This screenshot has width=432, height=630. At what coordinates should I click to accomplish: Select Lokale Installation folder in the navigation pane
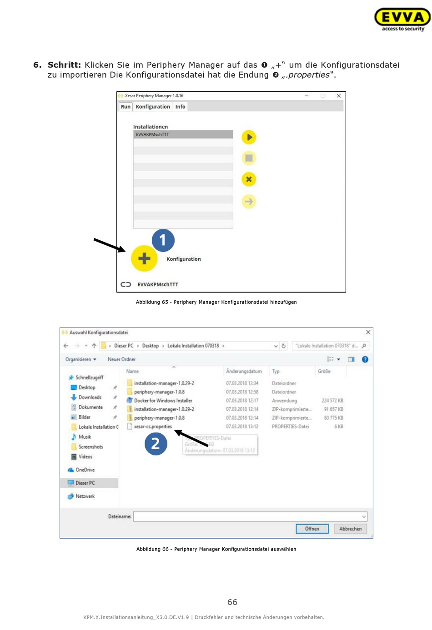click(x=95, y=427)
